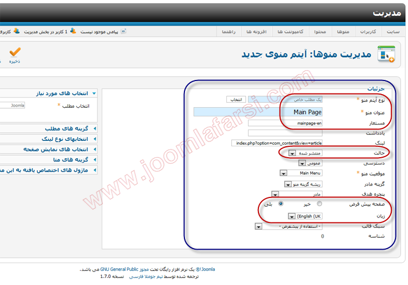This screenshot has width=408, height=285.
Task: Open the پنجره هدف target window dropdown
Action: [x=297, y=194]
